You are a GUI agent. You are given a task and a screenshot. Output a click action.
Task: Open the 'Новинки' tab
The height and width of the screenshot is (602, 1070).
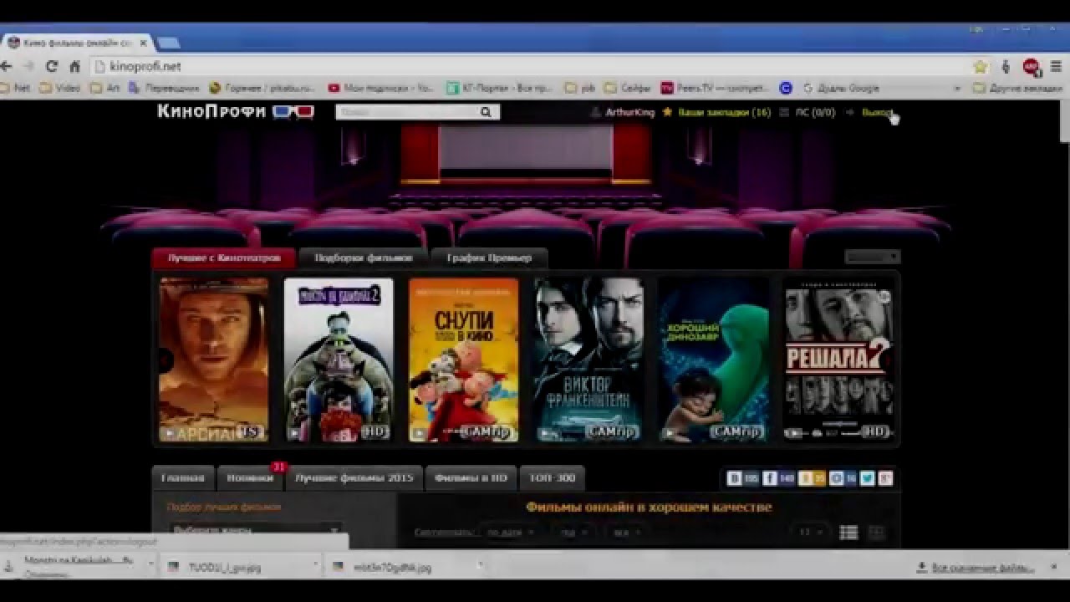click(x=250, y=478)
